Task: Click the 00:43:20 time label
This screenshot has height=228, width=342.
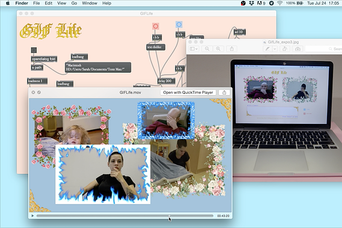Action: pos(223,216)
